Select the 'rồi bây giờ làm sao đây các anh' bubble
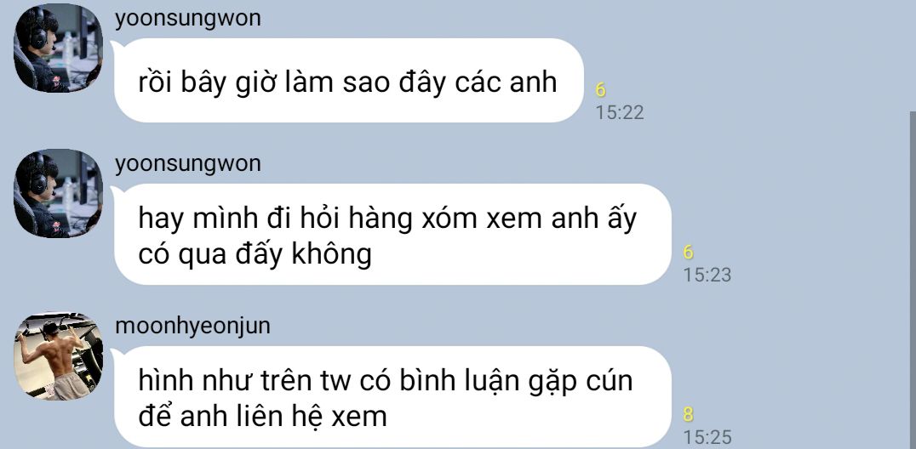 (349, 81)
